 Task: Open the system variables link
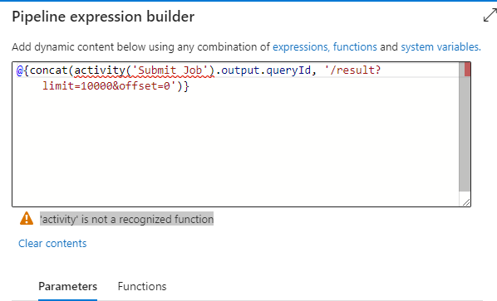[440, 46]
